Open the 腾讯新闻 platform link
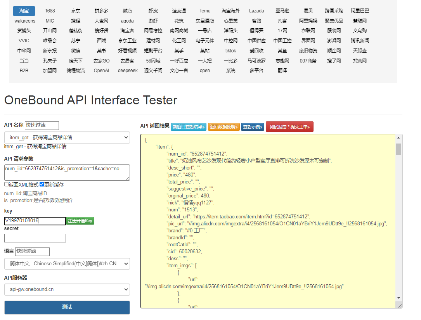 [x=360, y=41]
